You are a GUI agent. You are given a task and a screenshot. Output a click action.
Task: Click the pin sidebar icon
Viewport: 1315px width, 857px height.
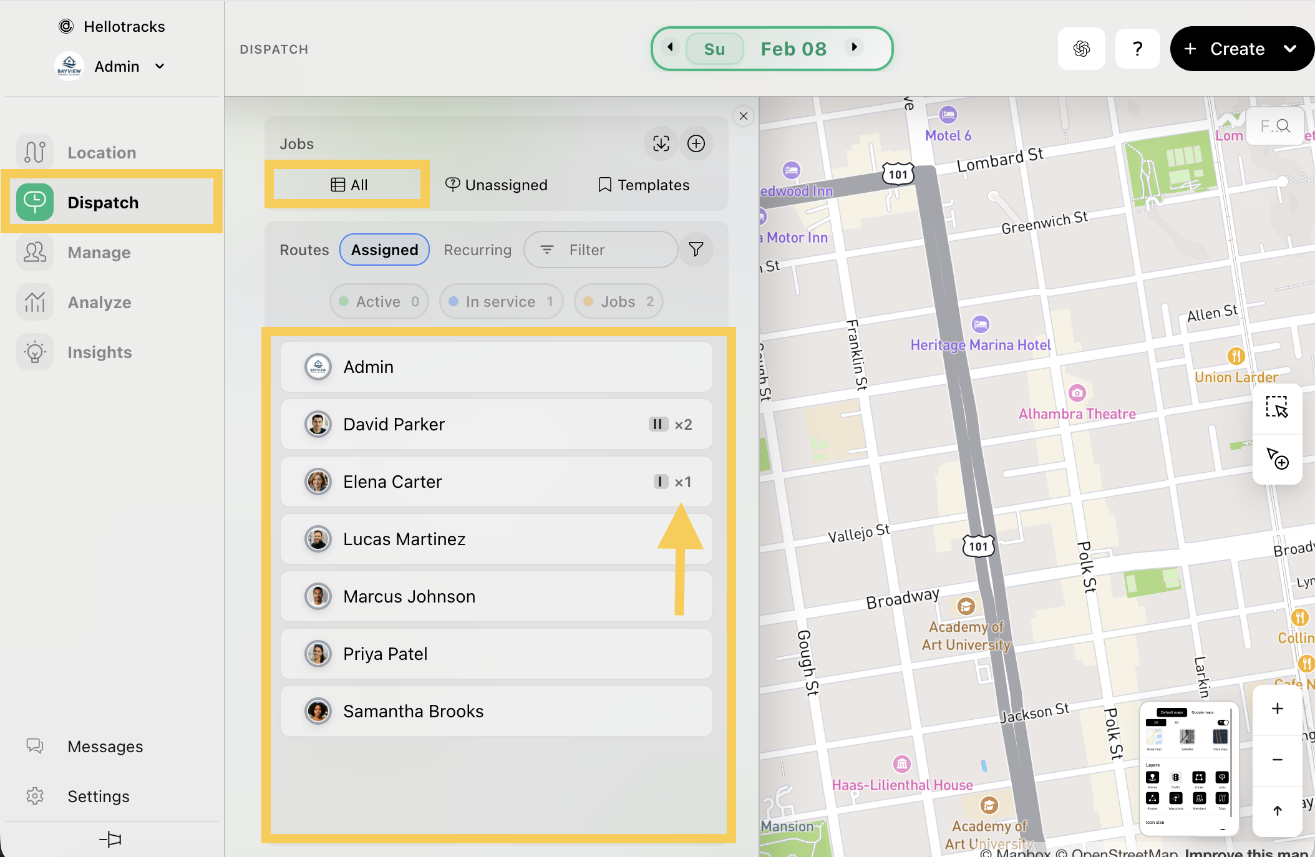[110, 839]
